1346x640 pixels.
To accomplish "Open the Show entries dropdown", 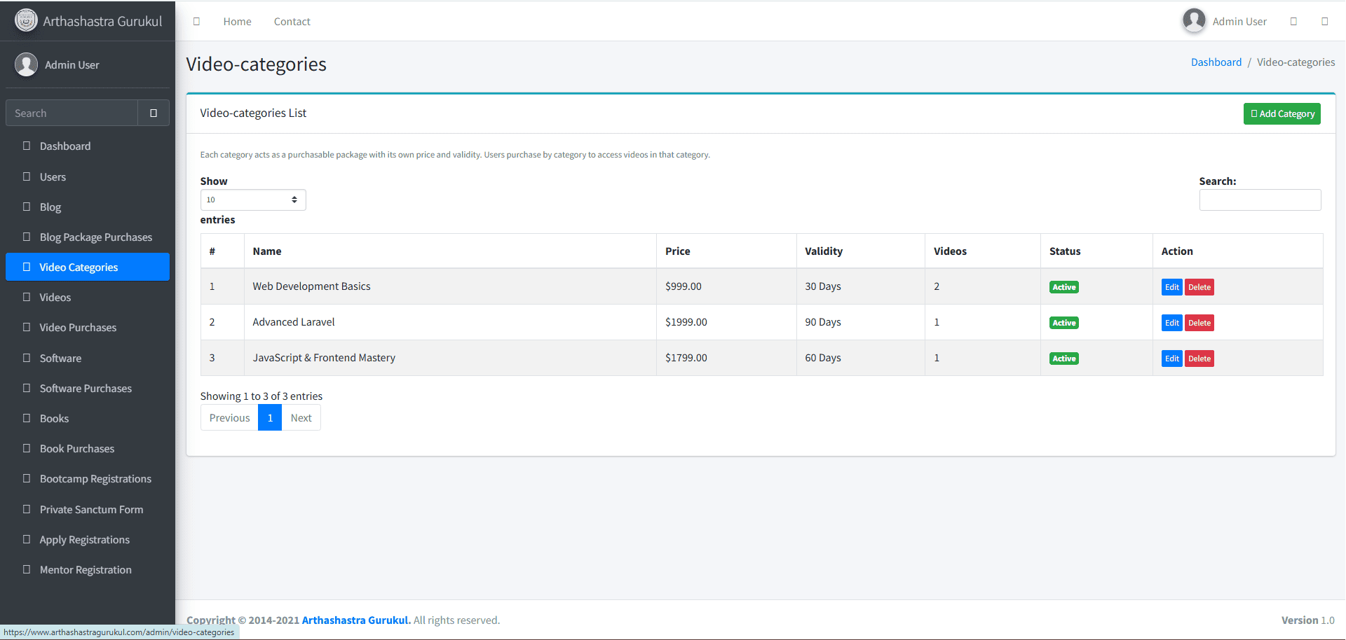I will coord(253,200).
